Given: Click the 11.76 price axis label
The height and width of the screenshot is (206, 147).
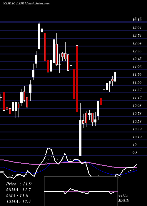Looking at the screenshot, I should (137, 74).
